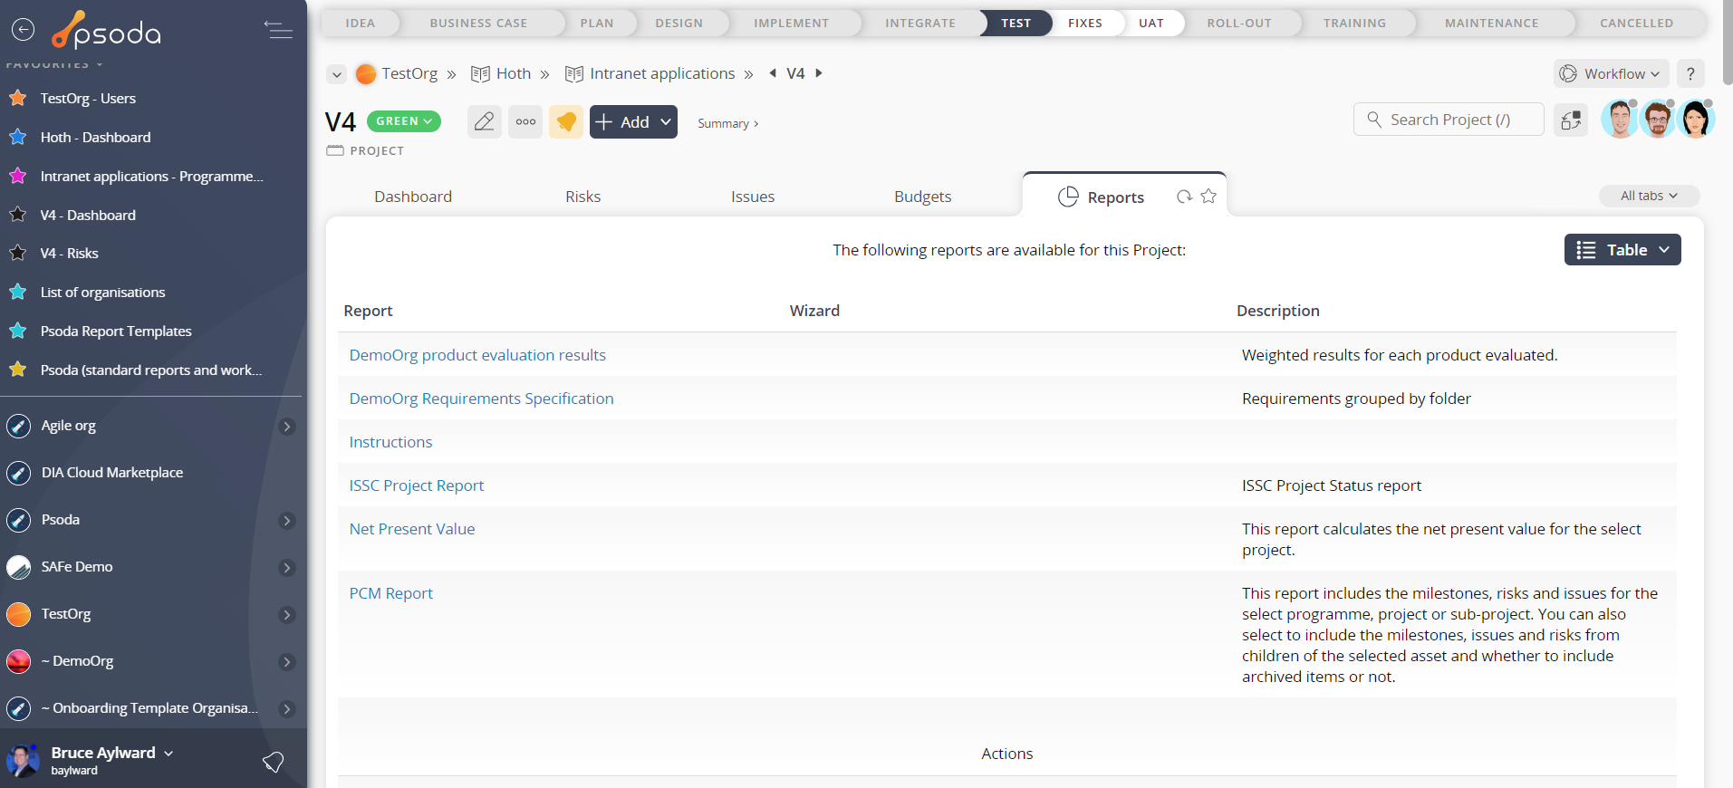The height and width of the screenshot is (788, 1733).
Task: Switch to the Dashboard tab
Action: click(413, 197)
